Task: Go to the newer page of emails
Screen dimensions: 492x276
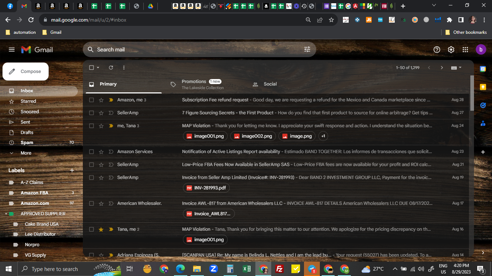Action: coord(429,68)
